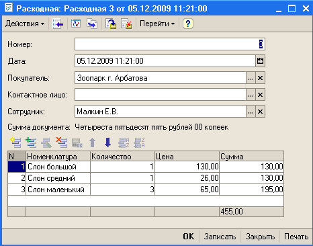Click quantity 3 cell of Слон маленький
The image size is (313, 246).
click(x=123, y=190)
